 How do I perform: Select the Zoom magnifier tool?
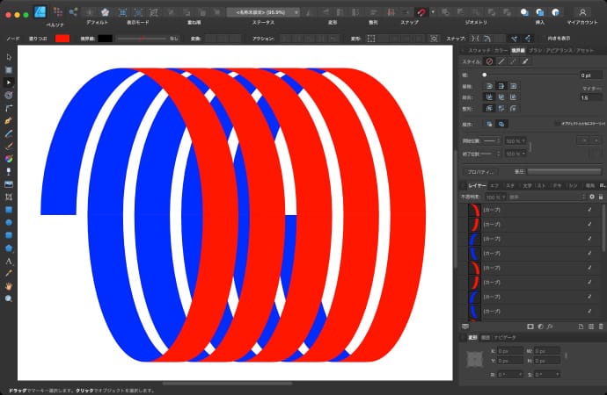(x=9, y=298)
